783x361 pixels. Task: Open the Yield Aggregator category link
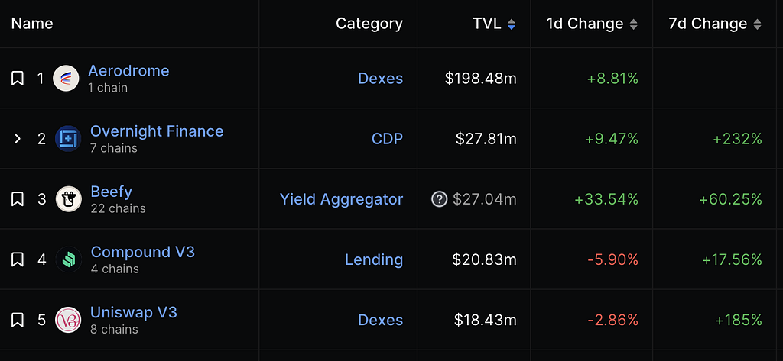(341, 199)
